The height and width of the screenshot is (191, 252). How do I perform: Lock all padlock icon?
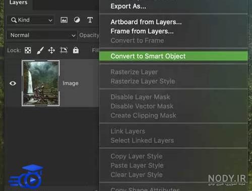click(x=76, y=50)
